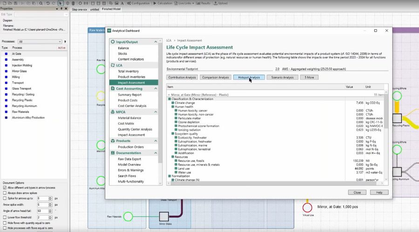Collapse the Input/Output section

155,42
